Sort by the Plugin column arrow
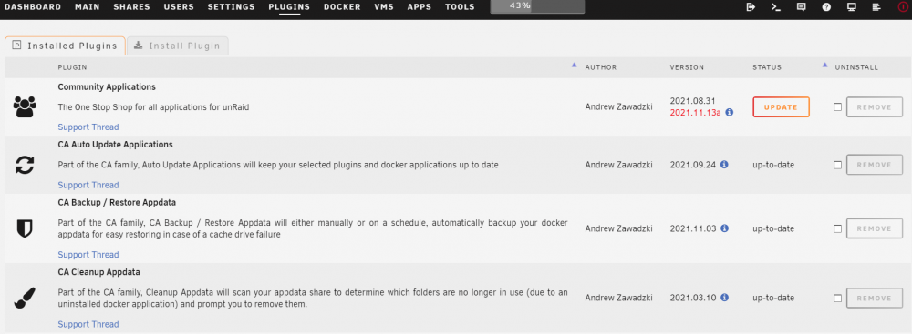Screen dimensions: 912x334 [x=574, y=65]
